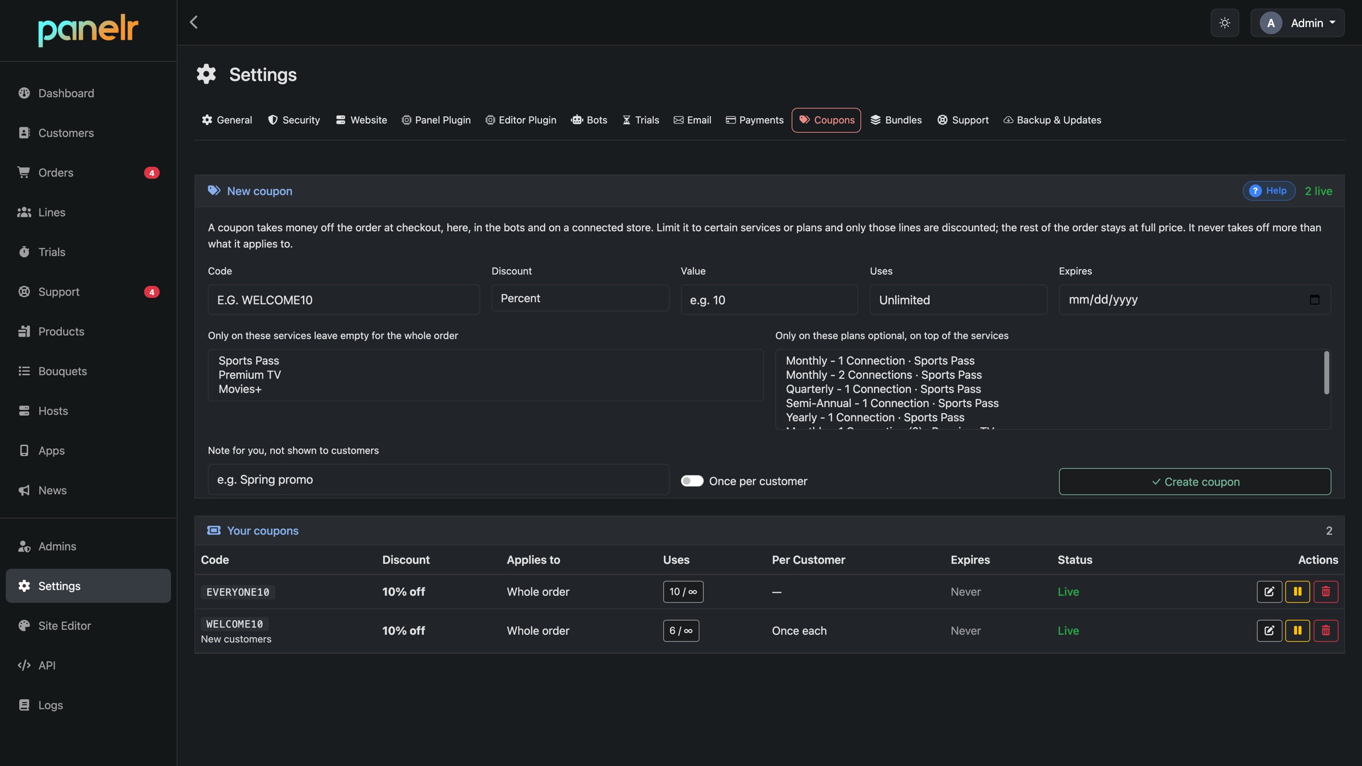The width and height of the screenshot is (1362, 766).
Task: Focus the Value input field
Action: (x=769, y=300)
